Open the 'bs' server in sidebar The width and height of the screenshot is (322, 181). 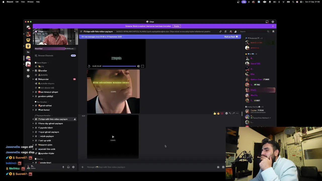point(28,52)
